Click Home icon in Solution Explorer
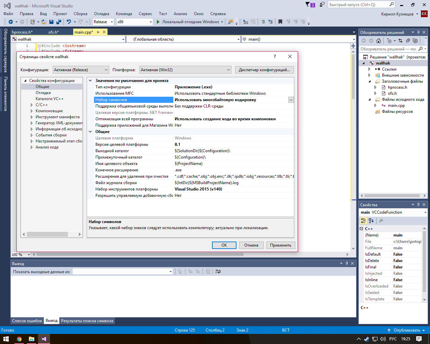 (379, 41)
